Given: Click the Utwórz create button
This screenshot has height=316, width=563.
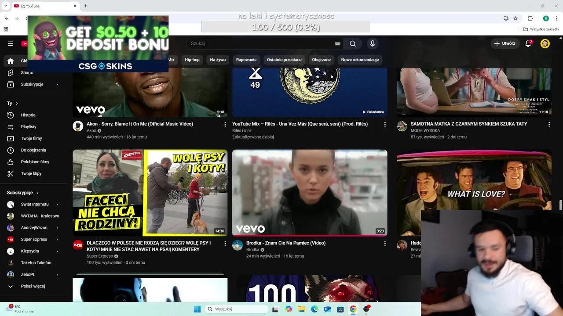Looking at the screenshot, I should (504, 43).
